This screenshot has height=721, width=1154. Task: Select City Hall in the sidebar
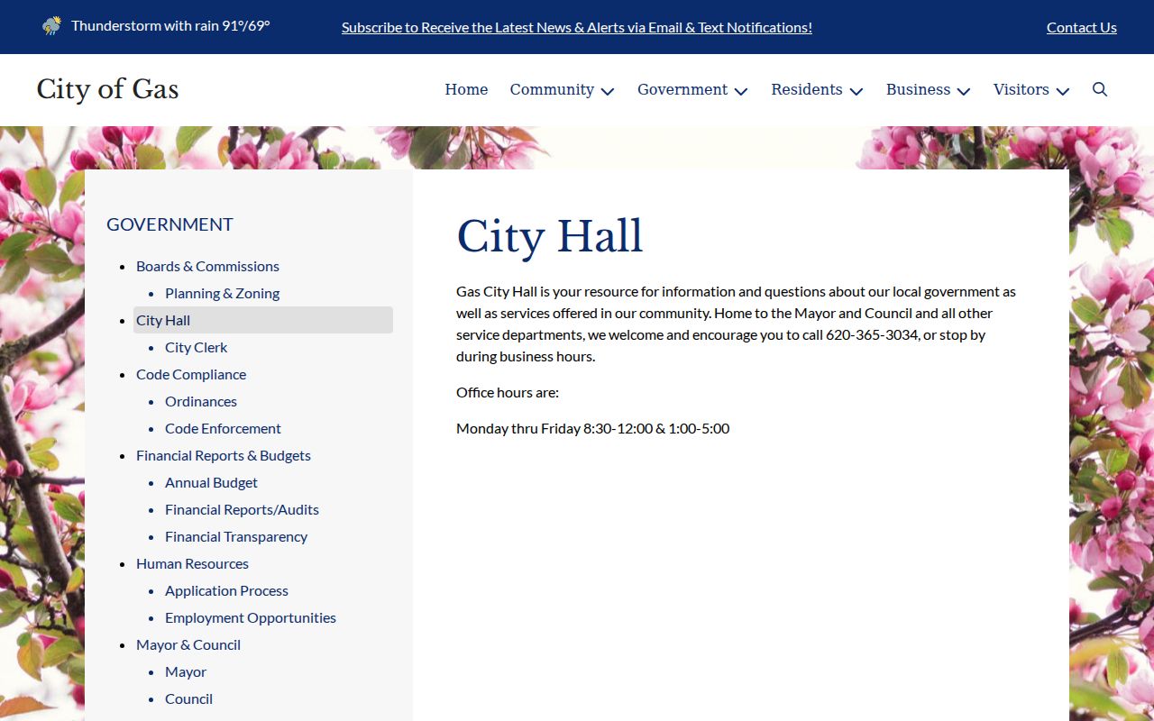[263, 320]
